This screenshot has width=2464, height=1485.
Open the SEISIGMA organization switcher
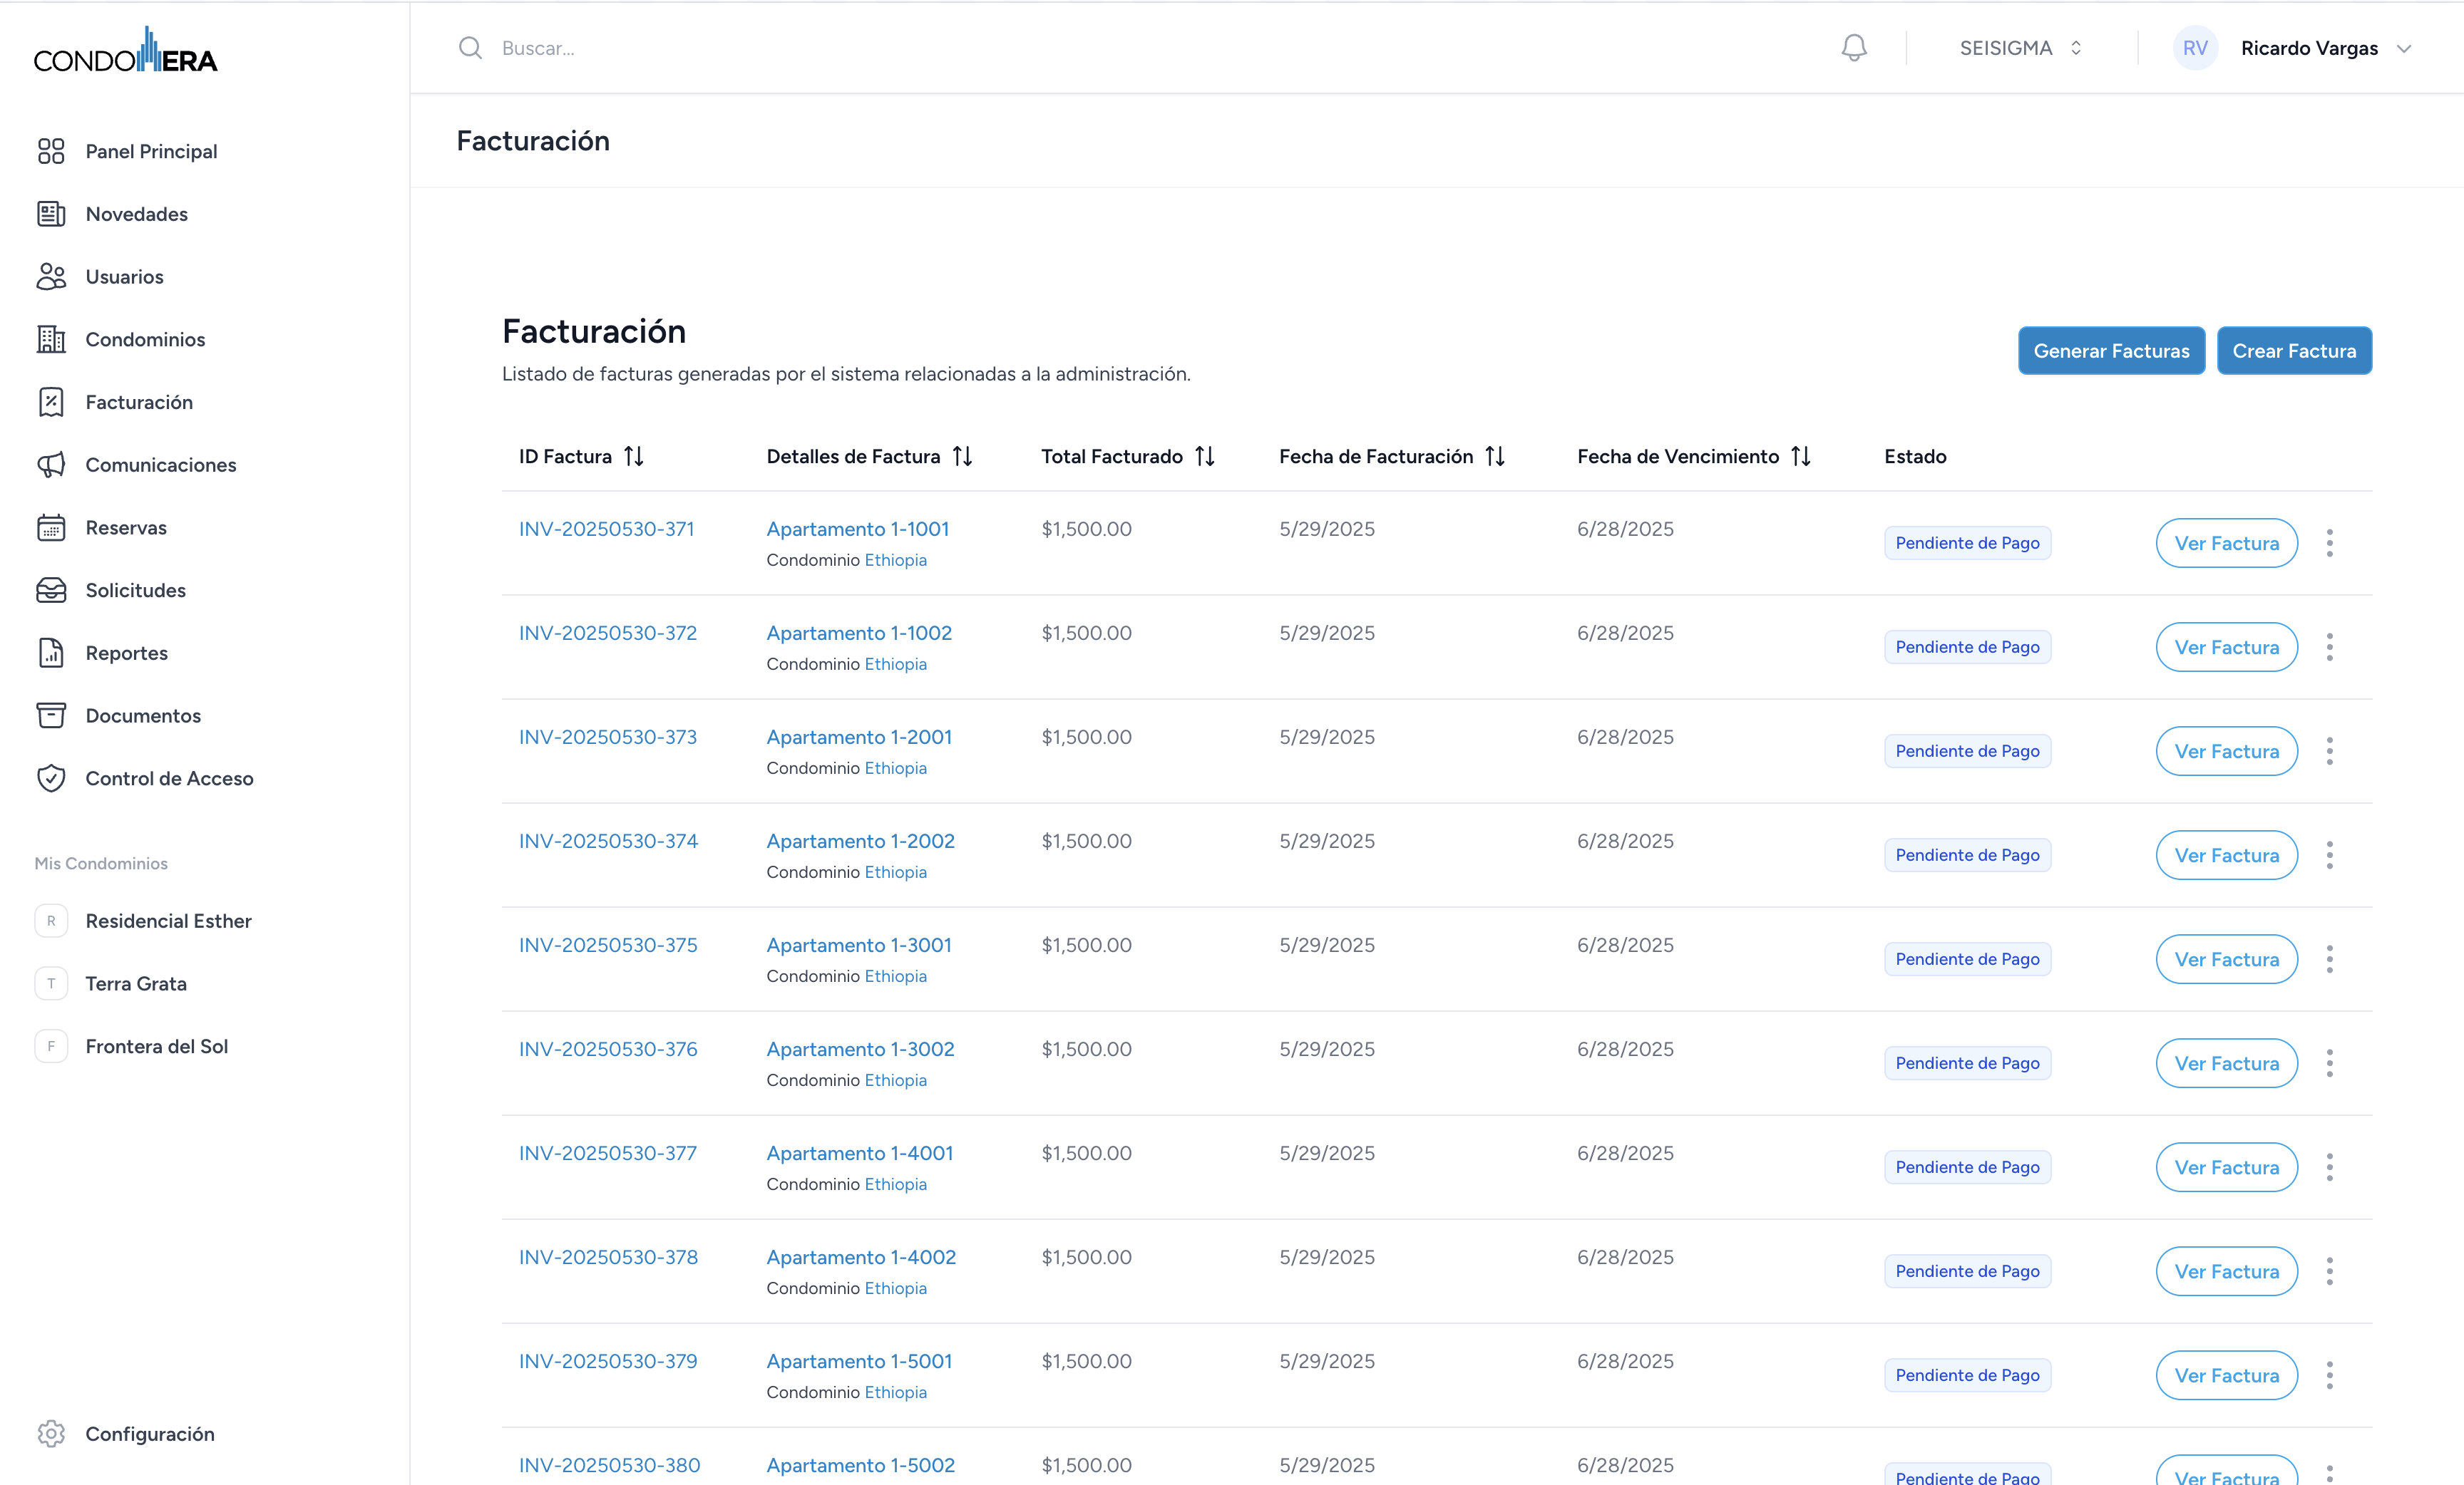coord(2020,48)
